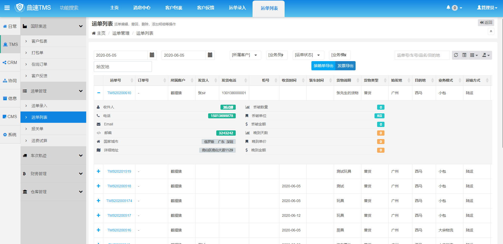Expand row TMS20200516 with plus icon

tap(99, 230)
